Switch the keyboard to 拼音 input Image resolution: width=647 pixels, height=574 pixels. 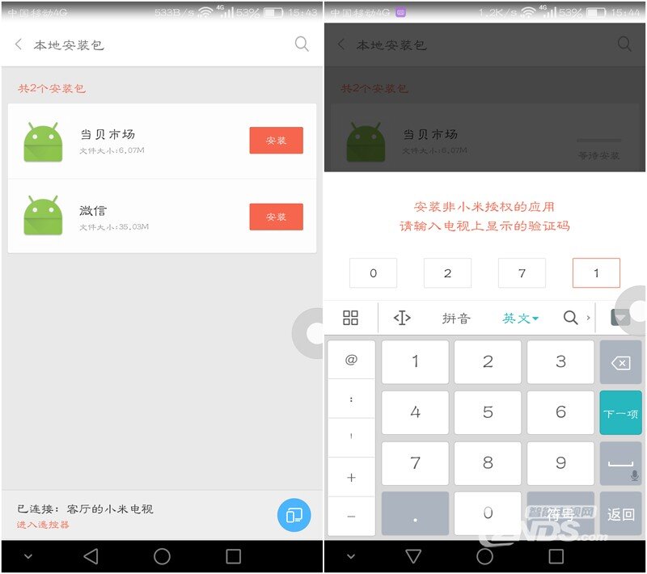point(456,319)
